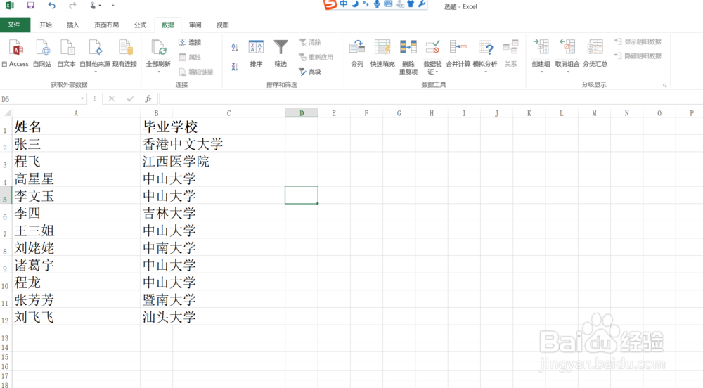
Task: Open Customize Quick Access Toolbar dropdown
Action: pyautogui.click(x=113, y=6)
